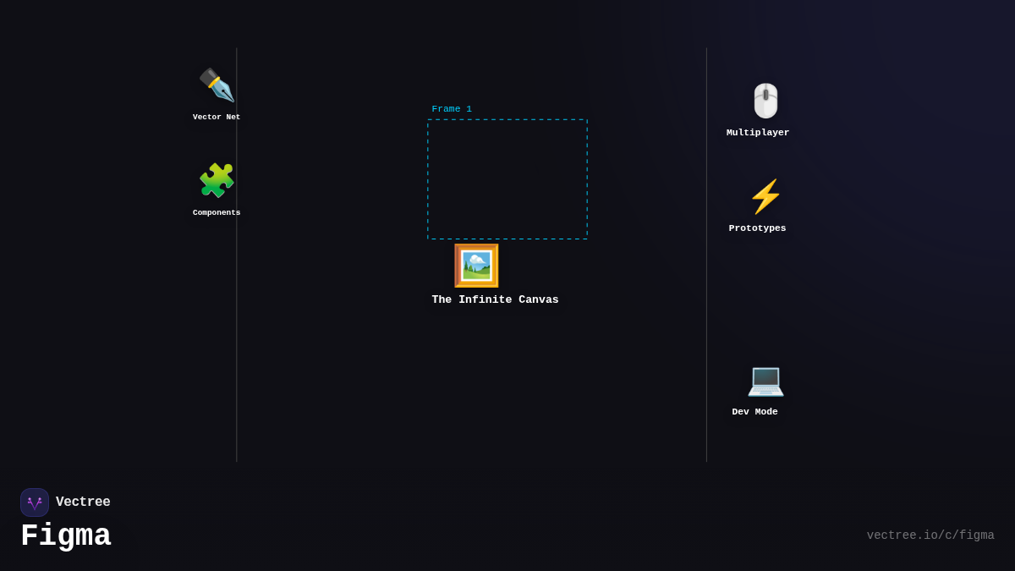Open the vectree.io/c/figma link

tap(930, 535)
